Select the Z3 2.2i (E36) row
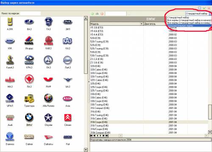 point(149,59)
